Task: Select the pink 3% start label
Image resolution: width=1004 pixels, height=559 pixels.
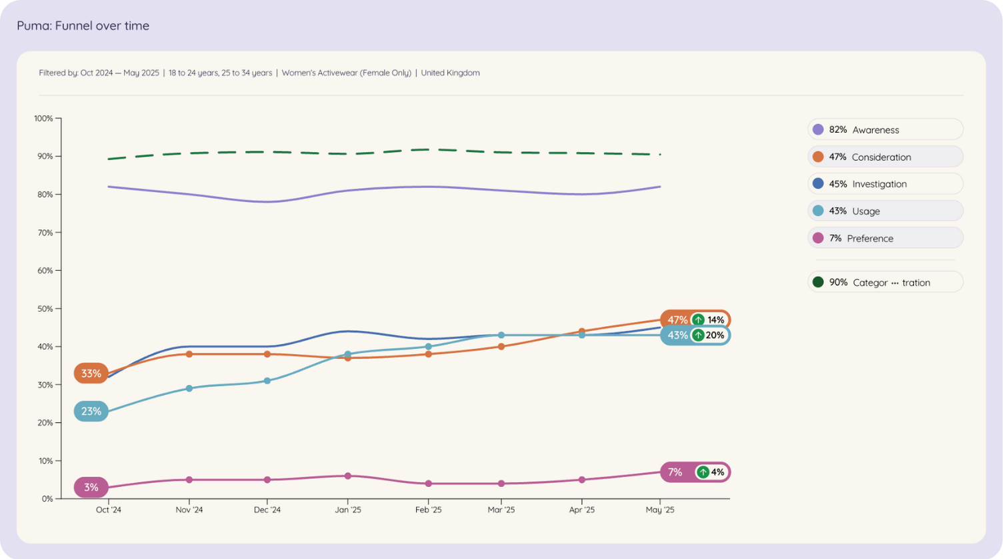Action: coord(91,488)
